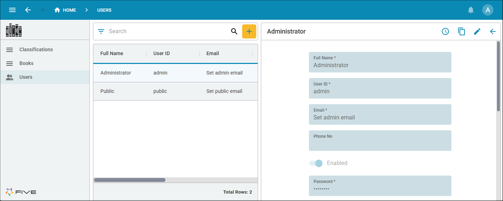Click the form vertical scrollbar
This screenshot has width=503, height=201.
point(498,77)
